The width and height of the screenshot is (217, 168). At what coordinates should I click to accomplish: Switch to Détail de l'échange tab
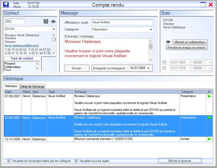click(x=32, y=87)
